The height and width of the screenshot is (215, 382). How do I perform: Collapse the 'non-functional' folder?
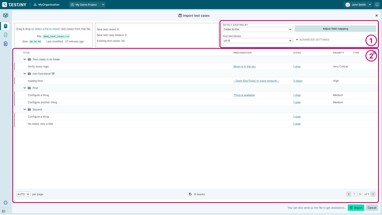tap(25, 74)
